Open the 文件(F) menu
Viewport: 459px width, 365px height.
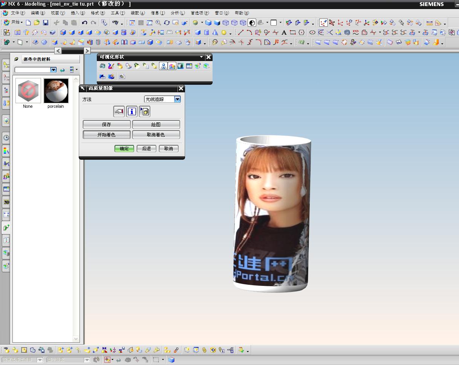[18, 13]
